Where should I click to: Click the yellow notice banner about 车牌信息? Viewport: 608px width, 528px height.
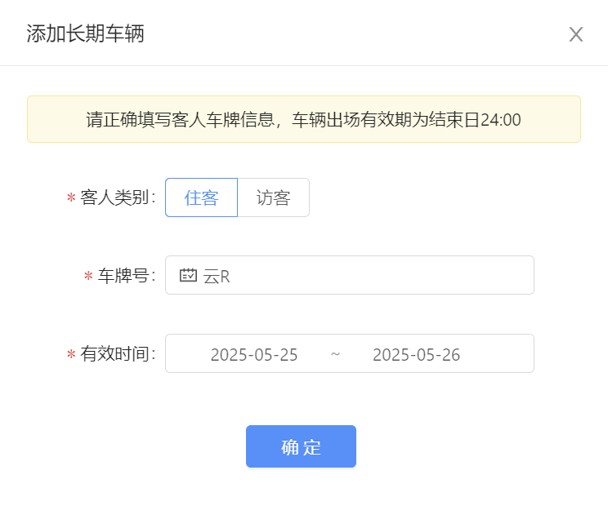tap(304, 119)
